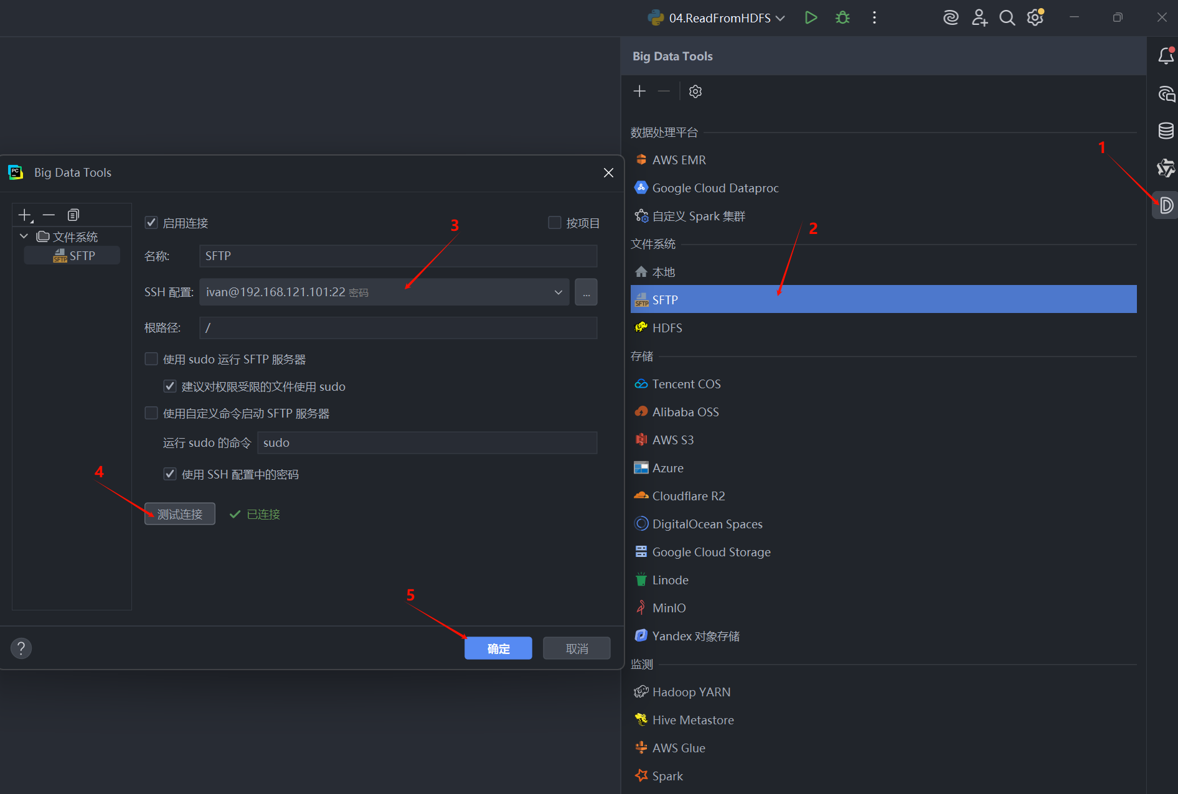
Task: Select the SFTP item in dialog tree
Action: [x=72, y=256]
